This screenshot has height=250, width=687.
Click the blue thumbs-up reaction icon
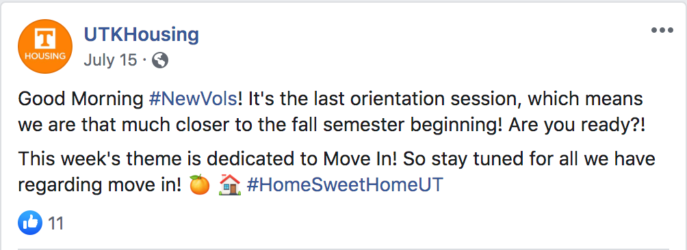click(x=30, y=223)
